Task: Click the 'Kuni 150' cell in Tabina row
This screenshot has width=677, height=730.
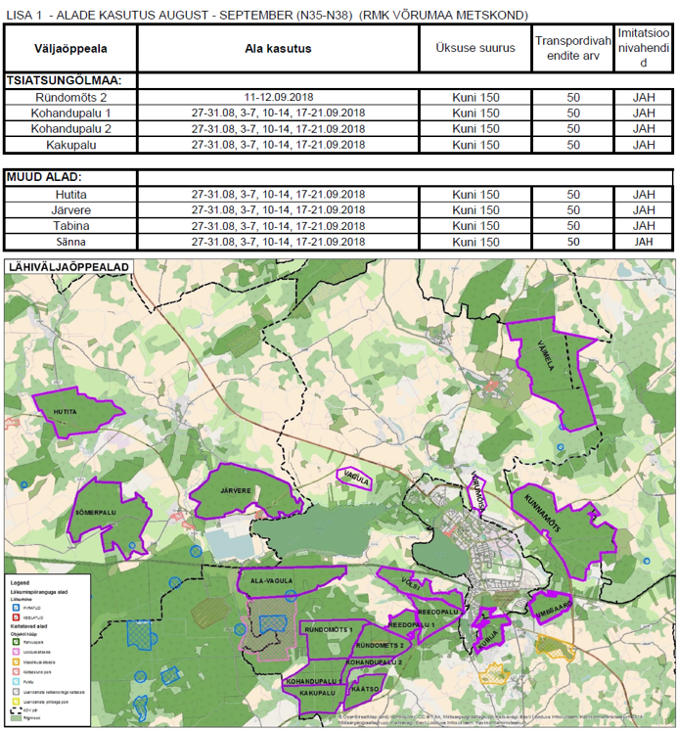Action: click(x=475, y=226)
